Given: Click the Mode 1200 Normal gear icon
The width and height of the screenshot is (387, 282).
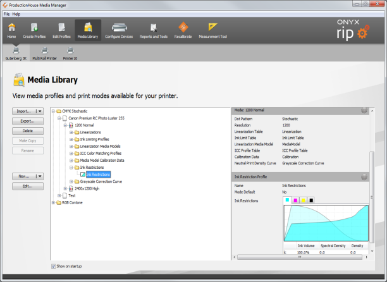Looking at the screenshot, I should coord(364,110).
